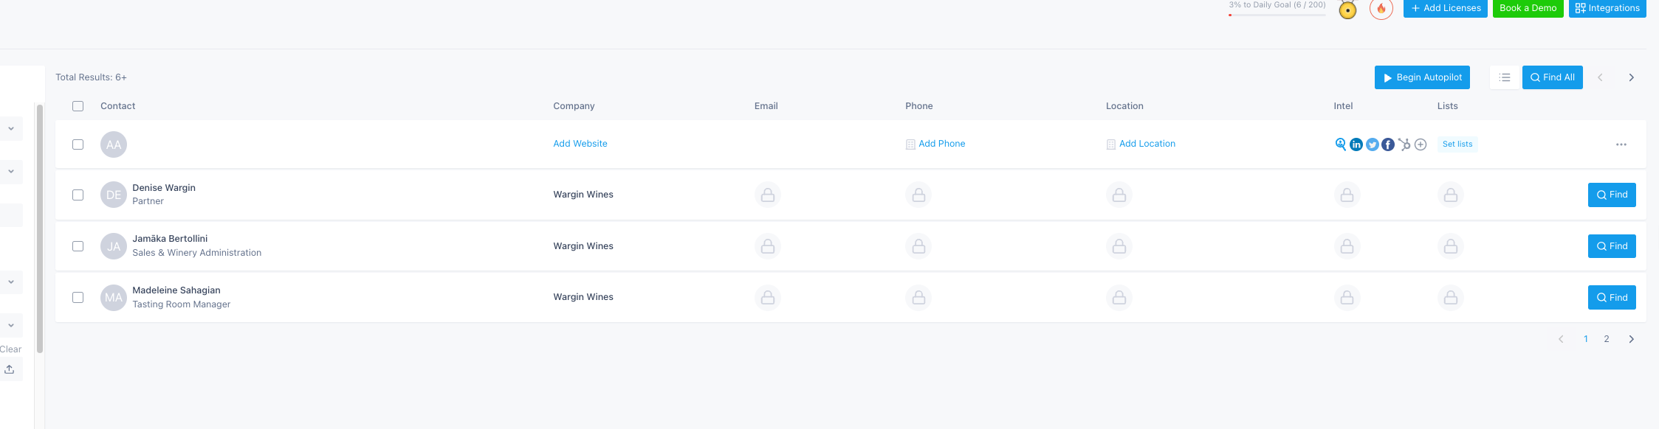Open the Twitter icon in the Intel column
This screenshot has height=429, width=1659.
pos(1373,144)
